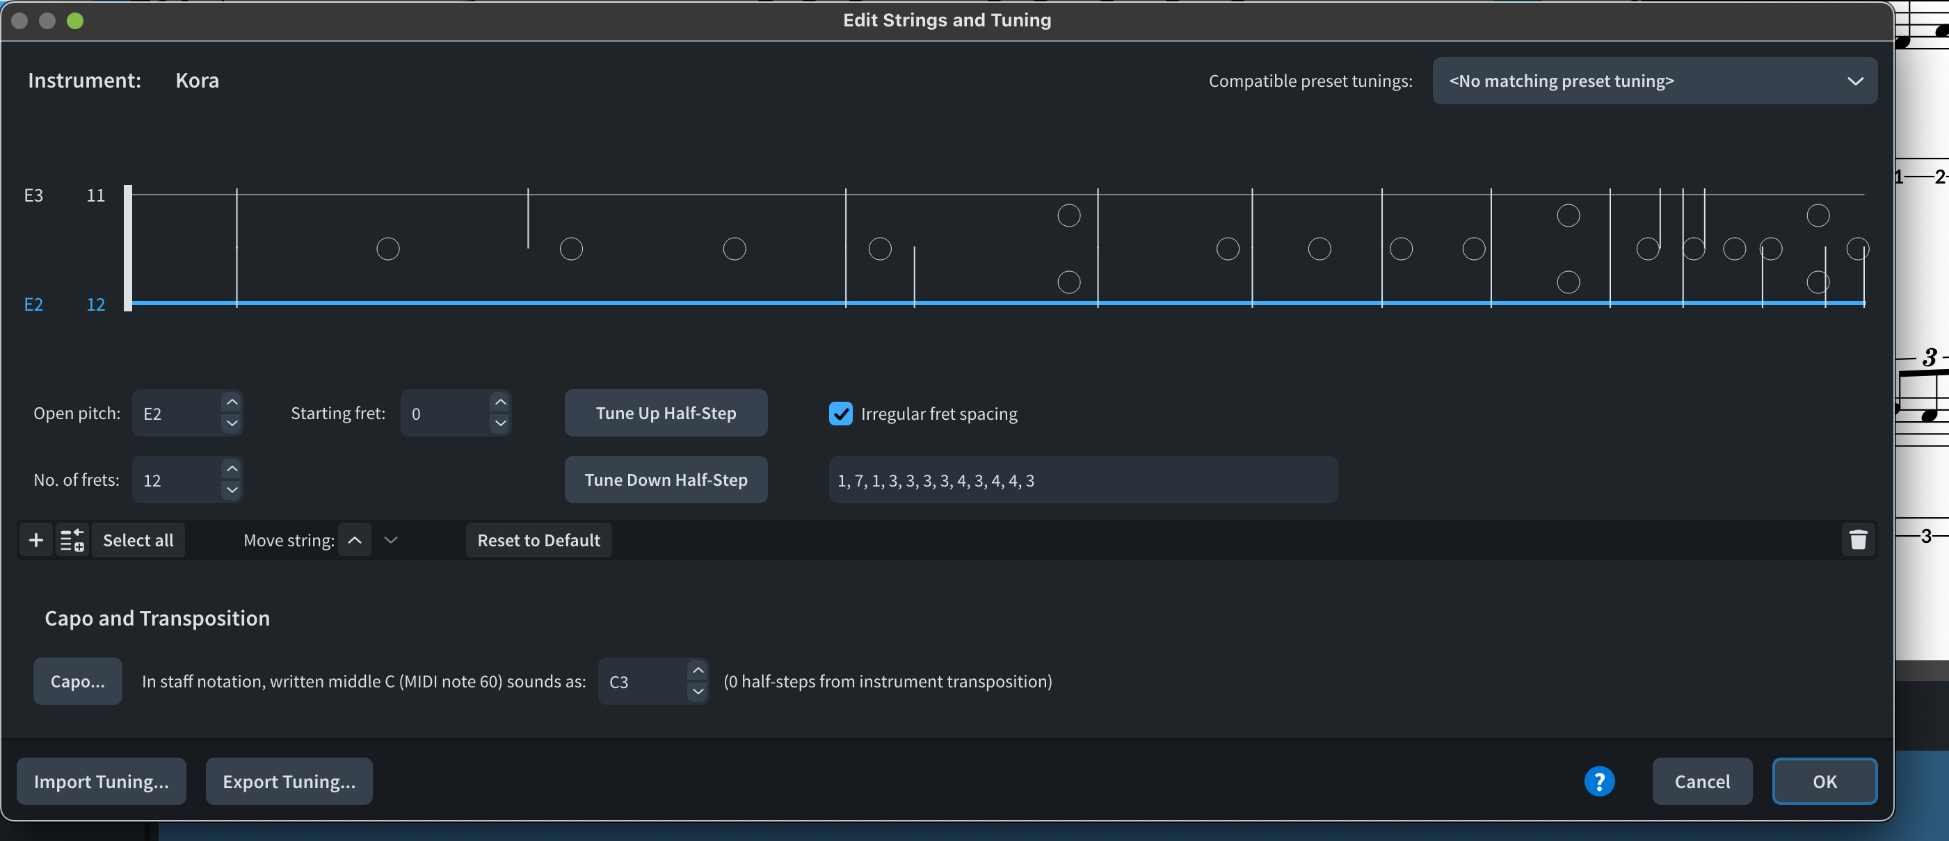Click Select all strings
The width and height of the screenshot is (1949, 841).
[138, 540]
